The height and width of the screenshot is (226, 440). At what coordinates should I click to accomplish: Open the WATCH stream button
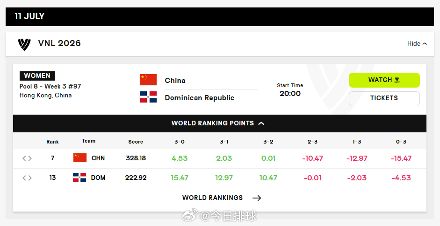point(384,80)
